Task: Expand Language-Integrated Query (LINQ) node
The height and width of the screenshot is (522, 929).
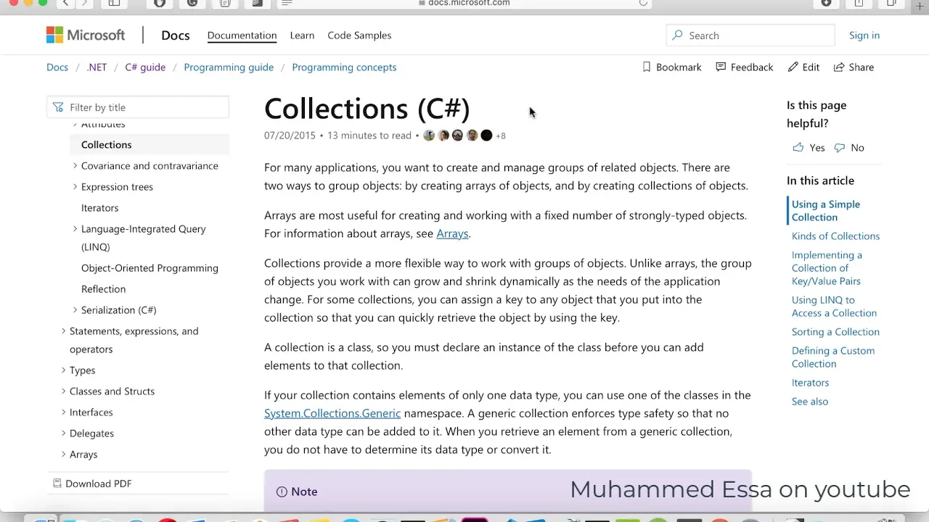Action: click(75, 229)
